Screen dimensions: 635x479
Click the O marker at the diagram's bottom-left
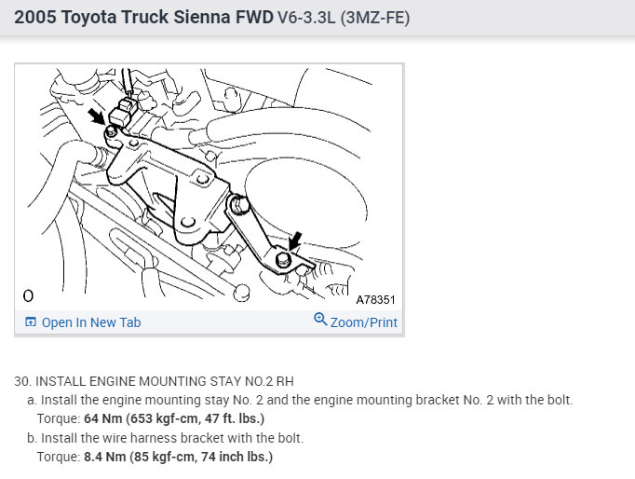(28, 296)
